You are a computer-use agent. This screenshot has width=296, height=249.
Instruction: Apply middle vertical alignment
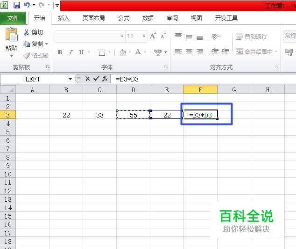189,36
